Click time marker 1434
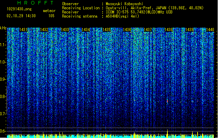Screen dimensions: 218x138 pyautogui.click(x=86, y=30)
